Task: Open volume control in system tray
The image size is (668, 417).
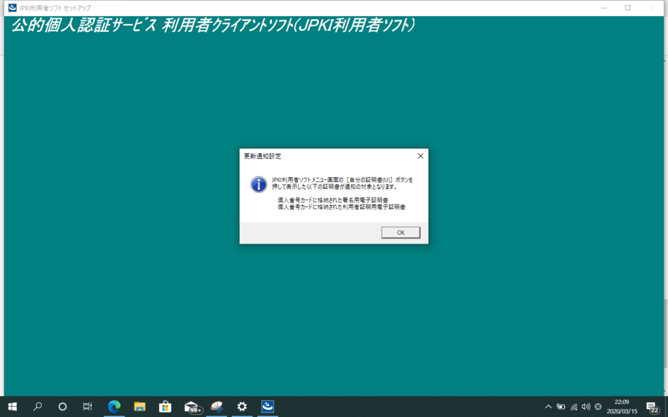Action: tap(586, 407)
